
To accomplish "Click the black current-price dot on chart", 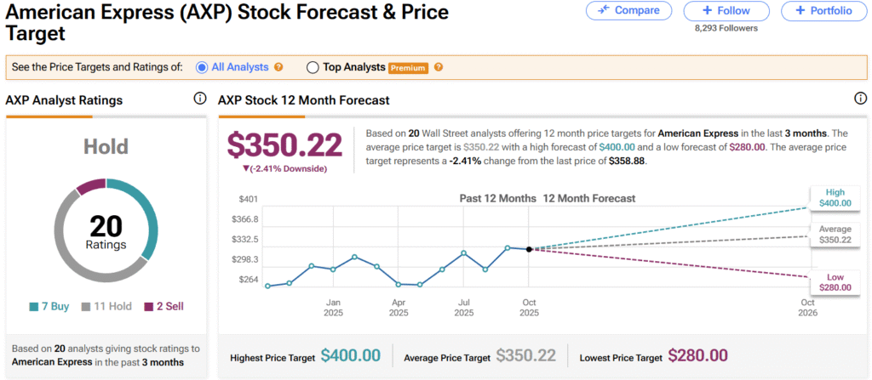I will (x=529, y=249).
